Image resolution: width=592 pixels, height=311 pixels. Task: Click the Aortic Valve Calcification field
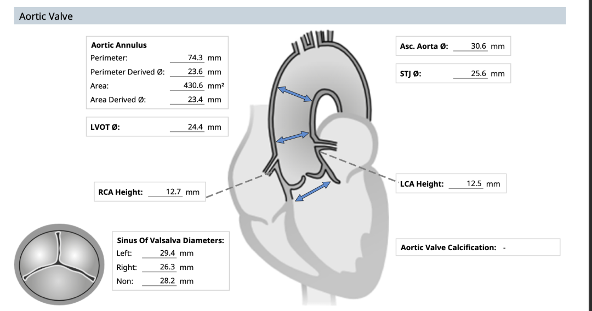coord(504,247)
